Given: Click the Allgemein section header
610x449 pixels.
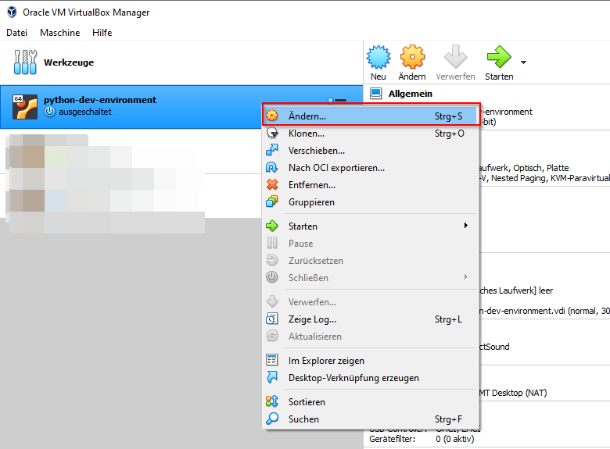Looking at the screenshot, I should [411, 94].
